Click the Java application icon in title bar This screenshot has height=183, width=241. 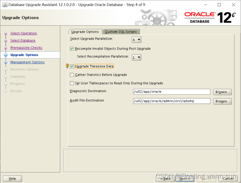(5, 5)
